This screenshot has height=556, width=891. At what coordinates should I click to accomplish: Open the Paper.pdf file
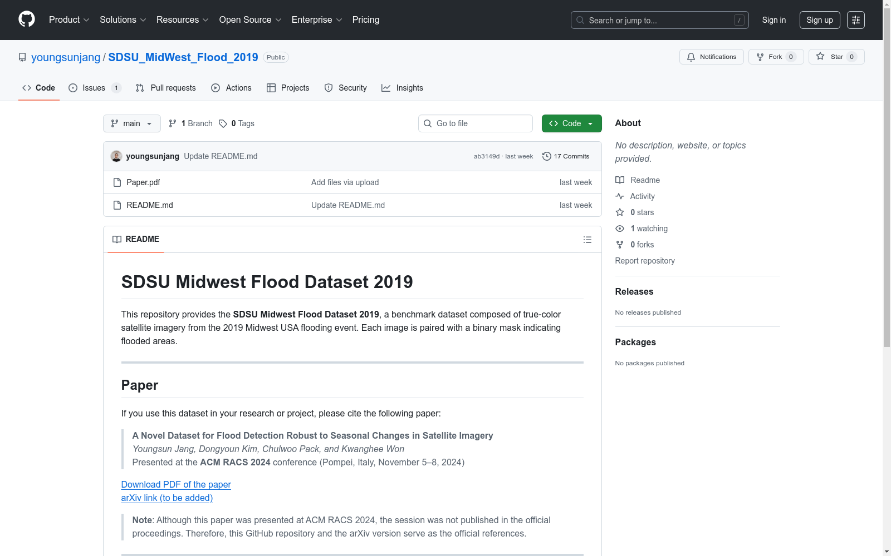point(143,182)
